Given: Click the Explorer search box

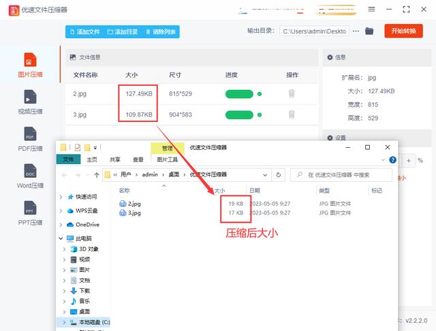Looking at the screenshot, I should [341, 175].
